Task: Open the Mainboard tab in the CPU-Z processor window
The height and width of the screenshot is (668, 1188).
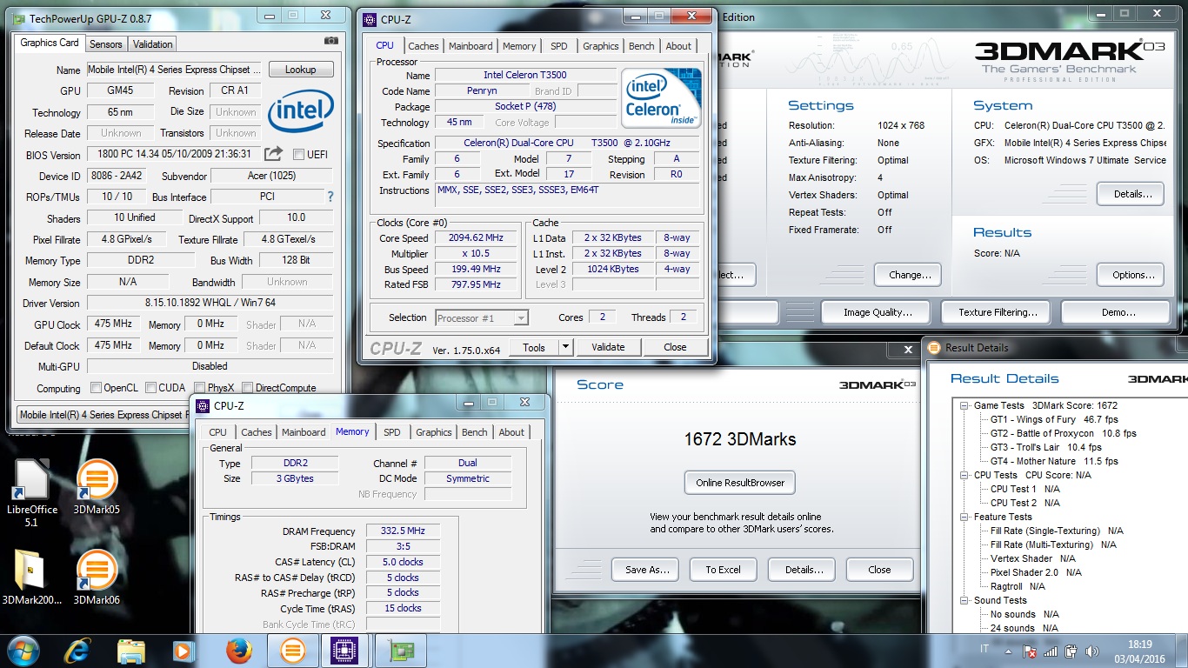Action: point(471,46)
